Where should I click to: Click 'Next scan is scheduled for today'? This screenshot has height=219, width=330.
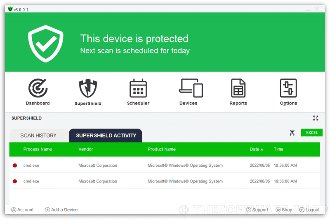[x=135, y=51]
